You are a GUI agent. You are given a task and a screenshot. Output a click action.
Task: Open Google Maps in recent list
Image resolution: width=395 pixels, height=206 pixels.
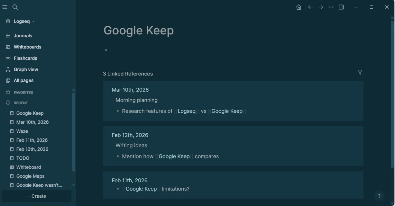pos(30,176)
